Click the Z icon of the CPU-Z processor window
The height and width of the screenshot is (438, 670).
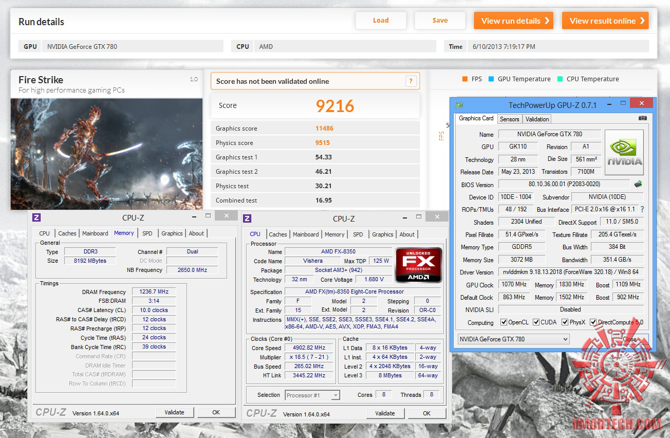pyautogui.click(x=247, y=218)
